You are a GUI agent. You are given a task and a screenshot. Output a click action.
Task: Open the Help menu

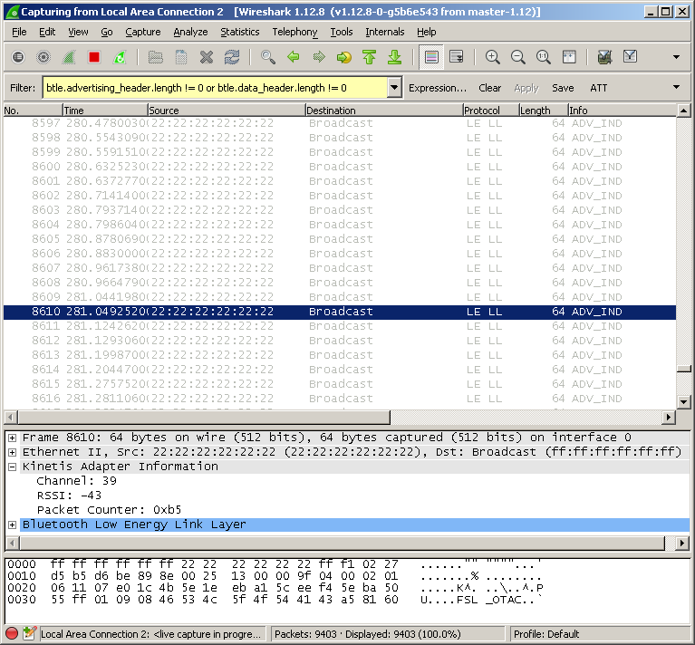tap(427, 32)
